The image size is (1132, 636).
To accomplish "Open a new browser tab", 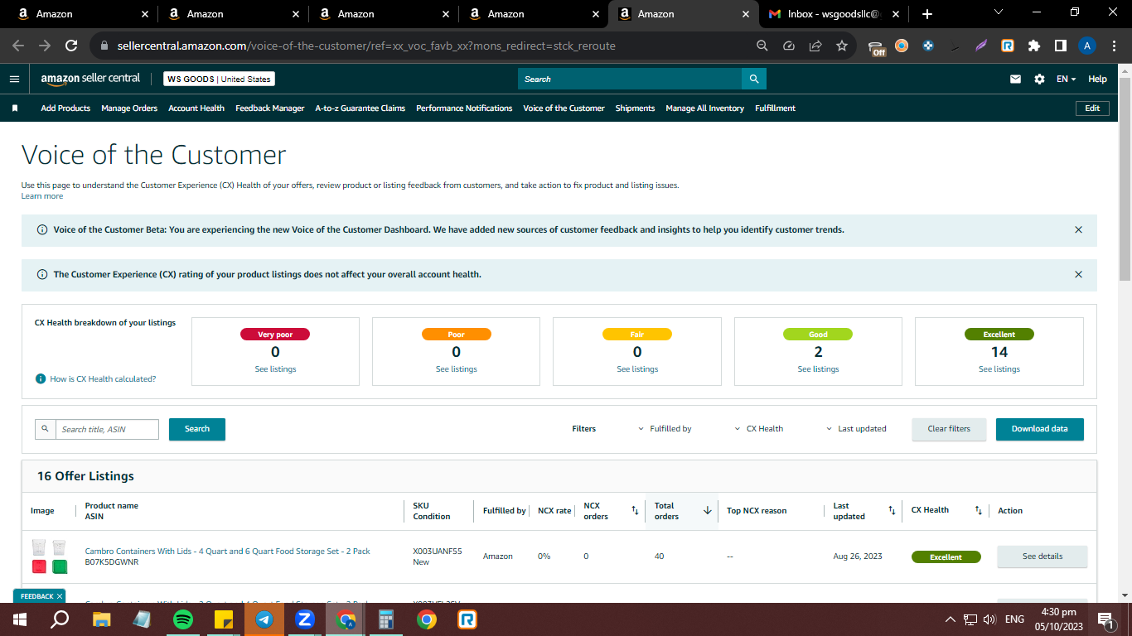I will tap(926, 14).
